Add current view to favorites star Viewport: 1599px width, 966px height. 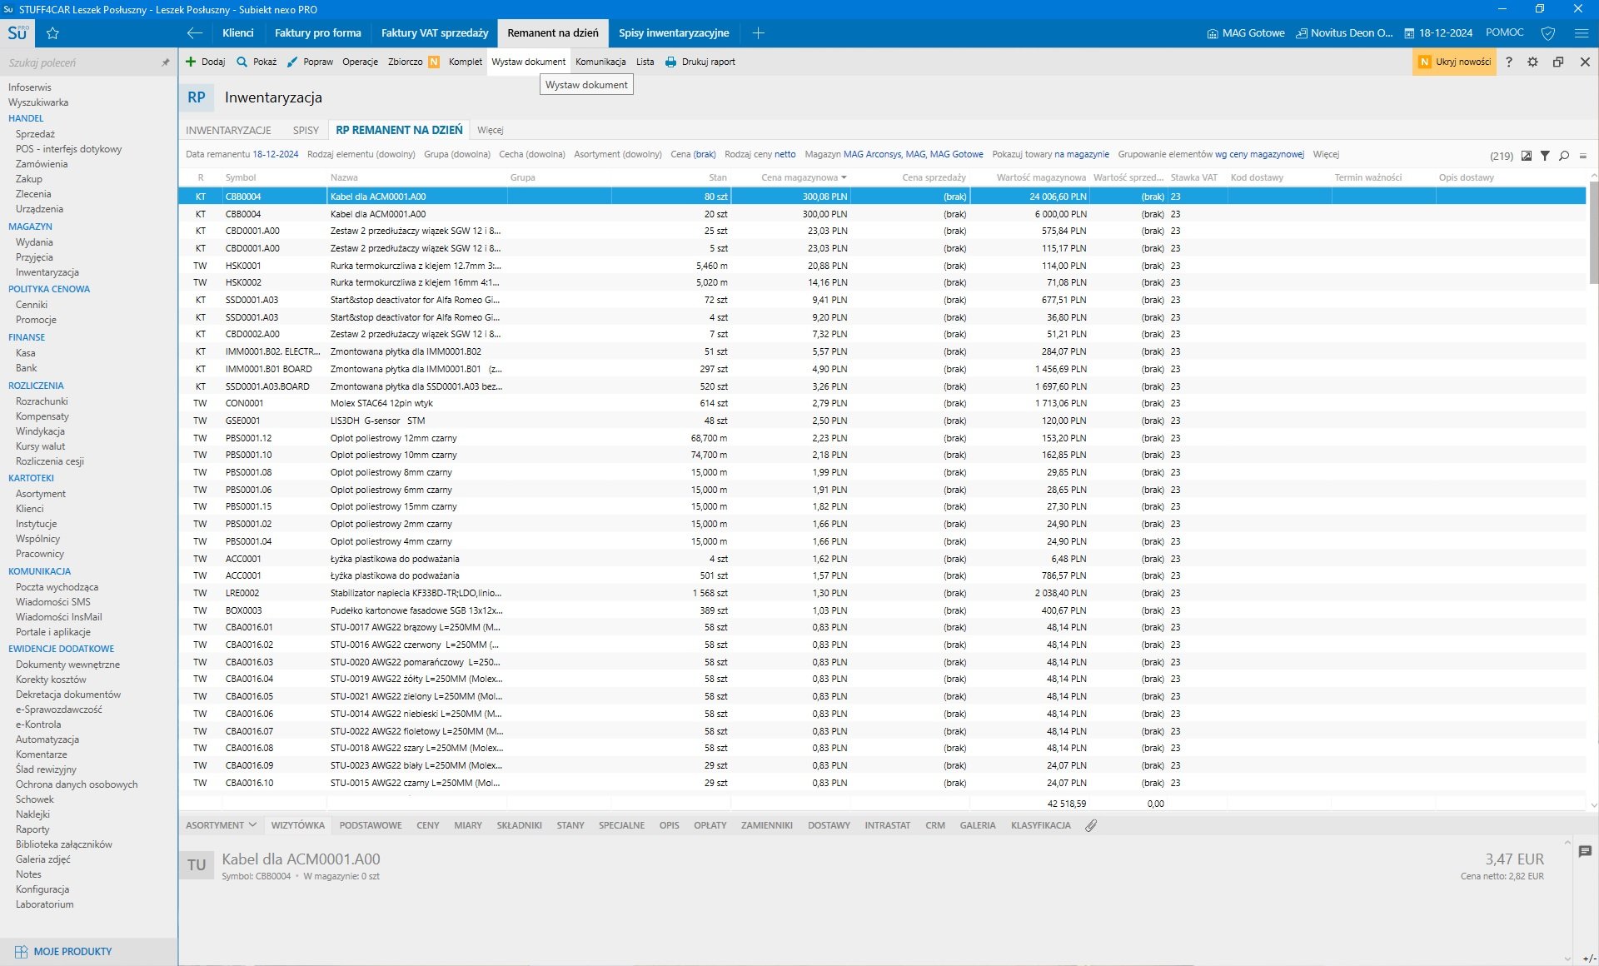pos(52,33)
